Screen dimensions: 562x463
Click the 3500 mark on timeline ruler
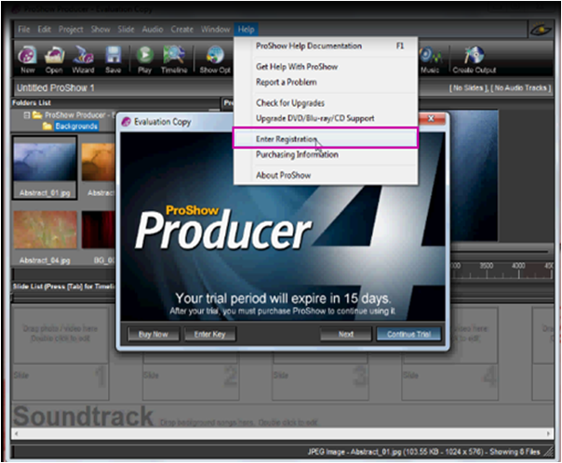486,266
